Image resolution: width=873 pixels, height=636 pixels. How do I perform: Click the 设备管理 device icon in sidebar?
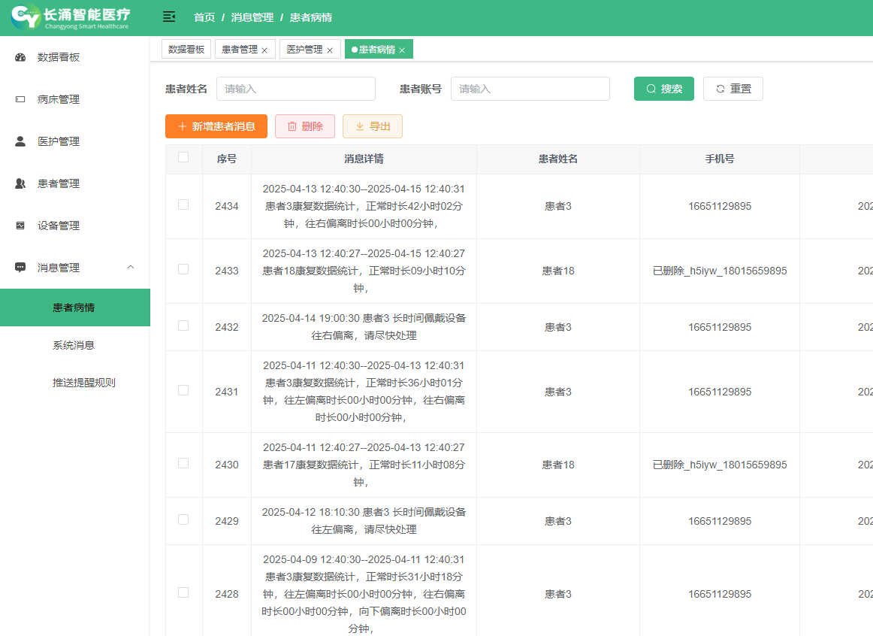click(x=20, y=226)
